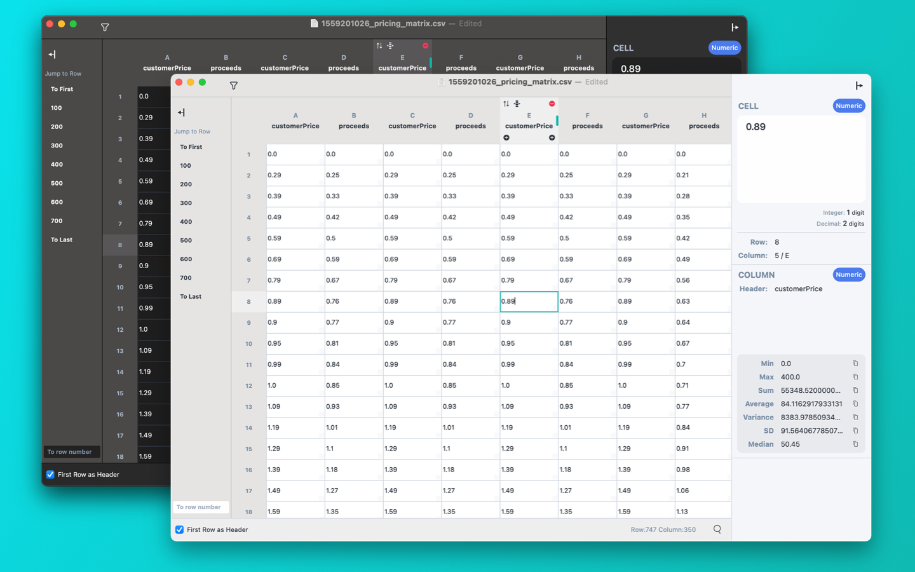This screenshot has height=572, width=915.
Task: Hide the inspector panel in the front window
Action: pyautogui.click(x=859, y=85)
